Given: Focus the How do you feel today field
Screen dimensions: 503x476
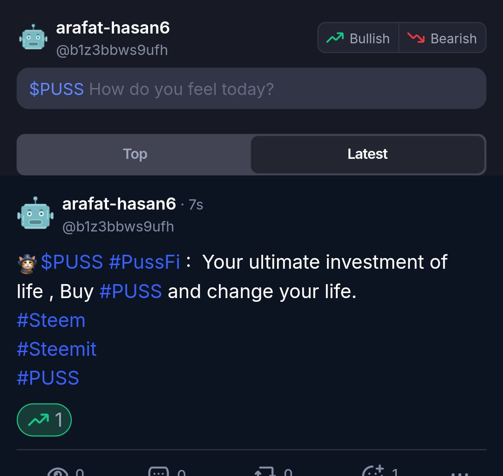Looking at the screenshot, I should point(251,88).
